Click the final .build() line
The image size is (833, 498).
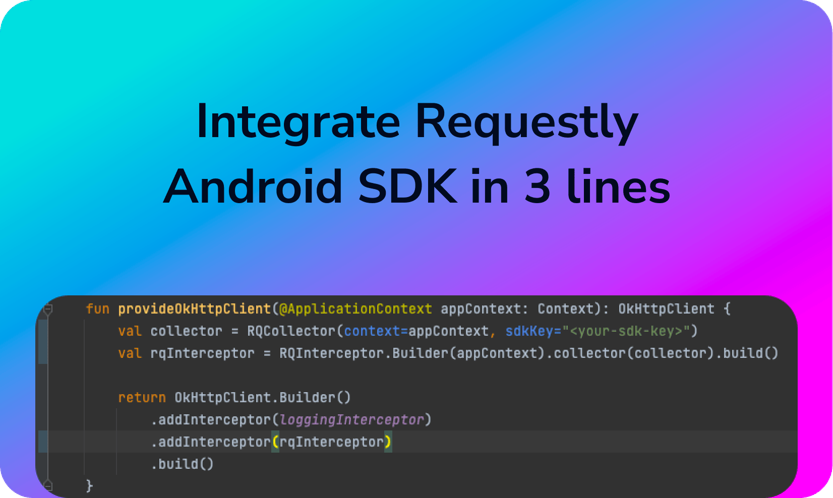182,464
